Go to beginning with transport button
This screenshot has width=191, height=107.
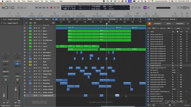44,8
